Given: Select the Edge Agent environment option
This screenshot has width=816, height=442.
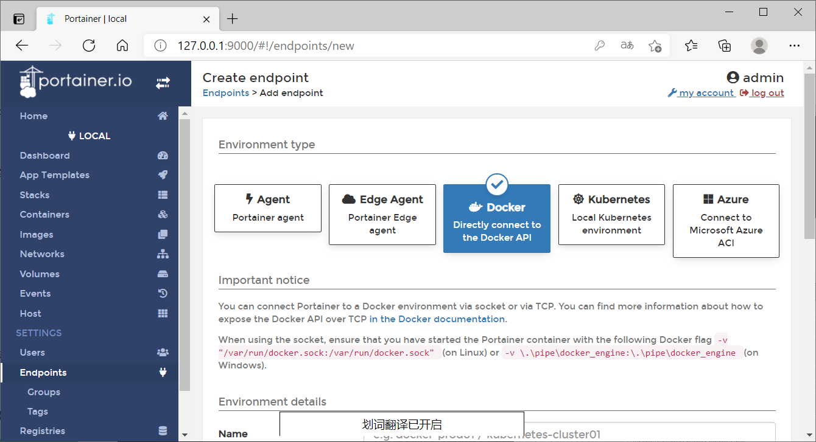Looking at the screenshot, I should (382, 215).
